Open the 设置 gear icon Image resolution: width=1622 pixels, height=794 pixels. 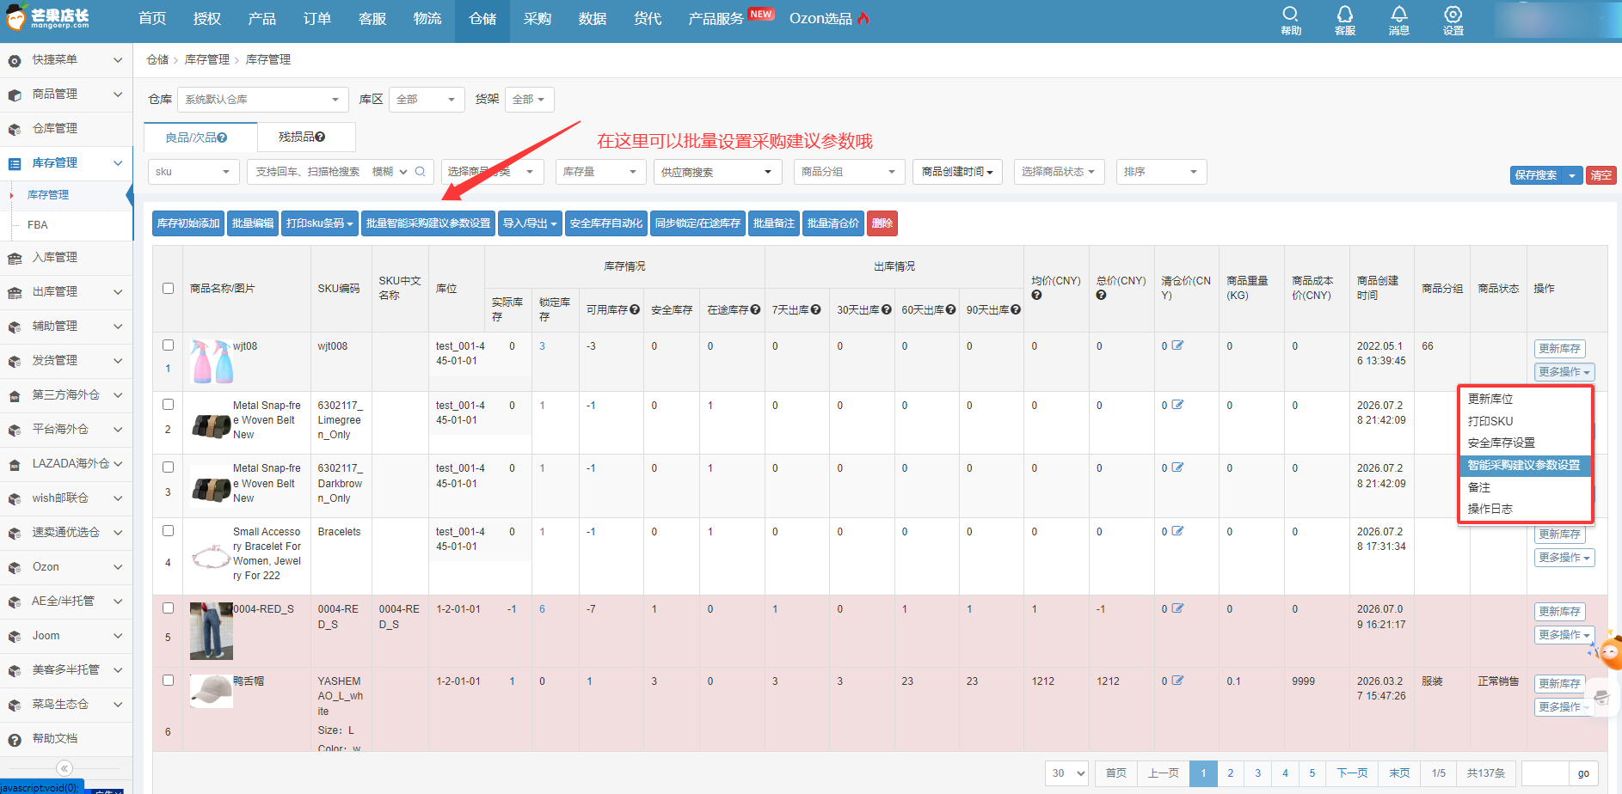point(1453,14)
